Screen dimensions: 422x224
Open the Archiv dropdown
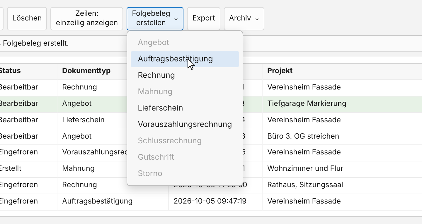(244, 18)
